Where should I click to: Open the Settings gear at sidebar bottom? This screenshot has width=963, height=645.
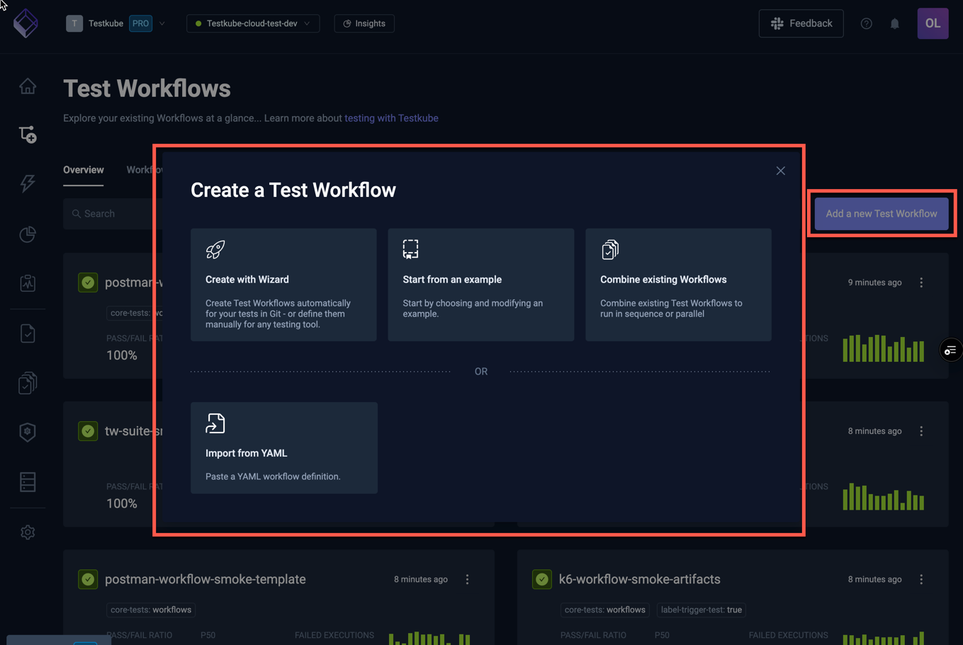[27, 532]
